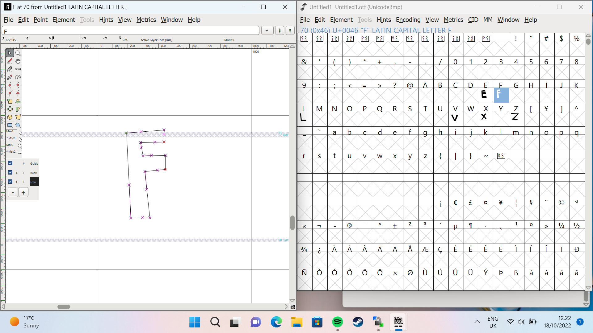
Task: Select the Rectangle shape tool
Action: pos(10,125)
